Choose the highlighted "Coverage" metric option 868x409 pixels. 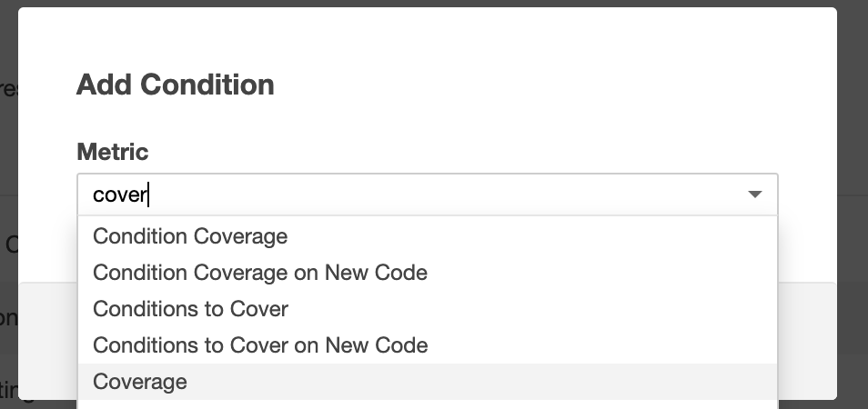click(x=140, y=382)
